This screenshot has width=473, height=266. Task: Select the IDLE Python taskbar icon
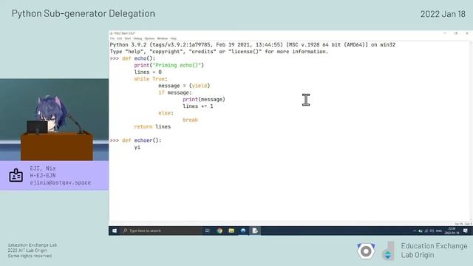click(255, 231)
